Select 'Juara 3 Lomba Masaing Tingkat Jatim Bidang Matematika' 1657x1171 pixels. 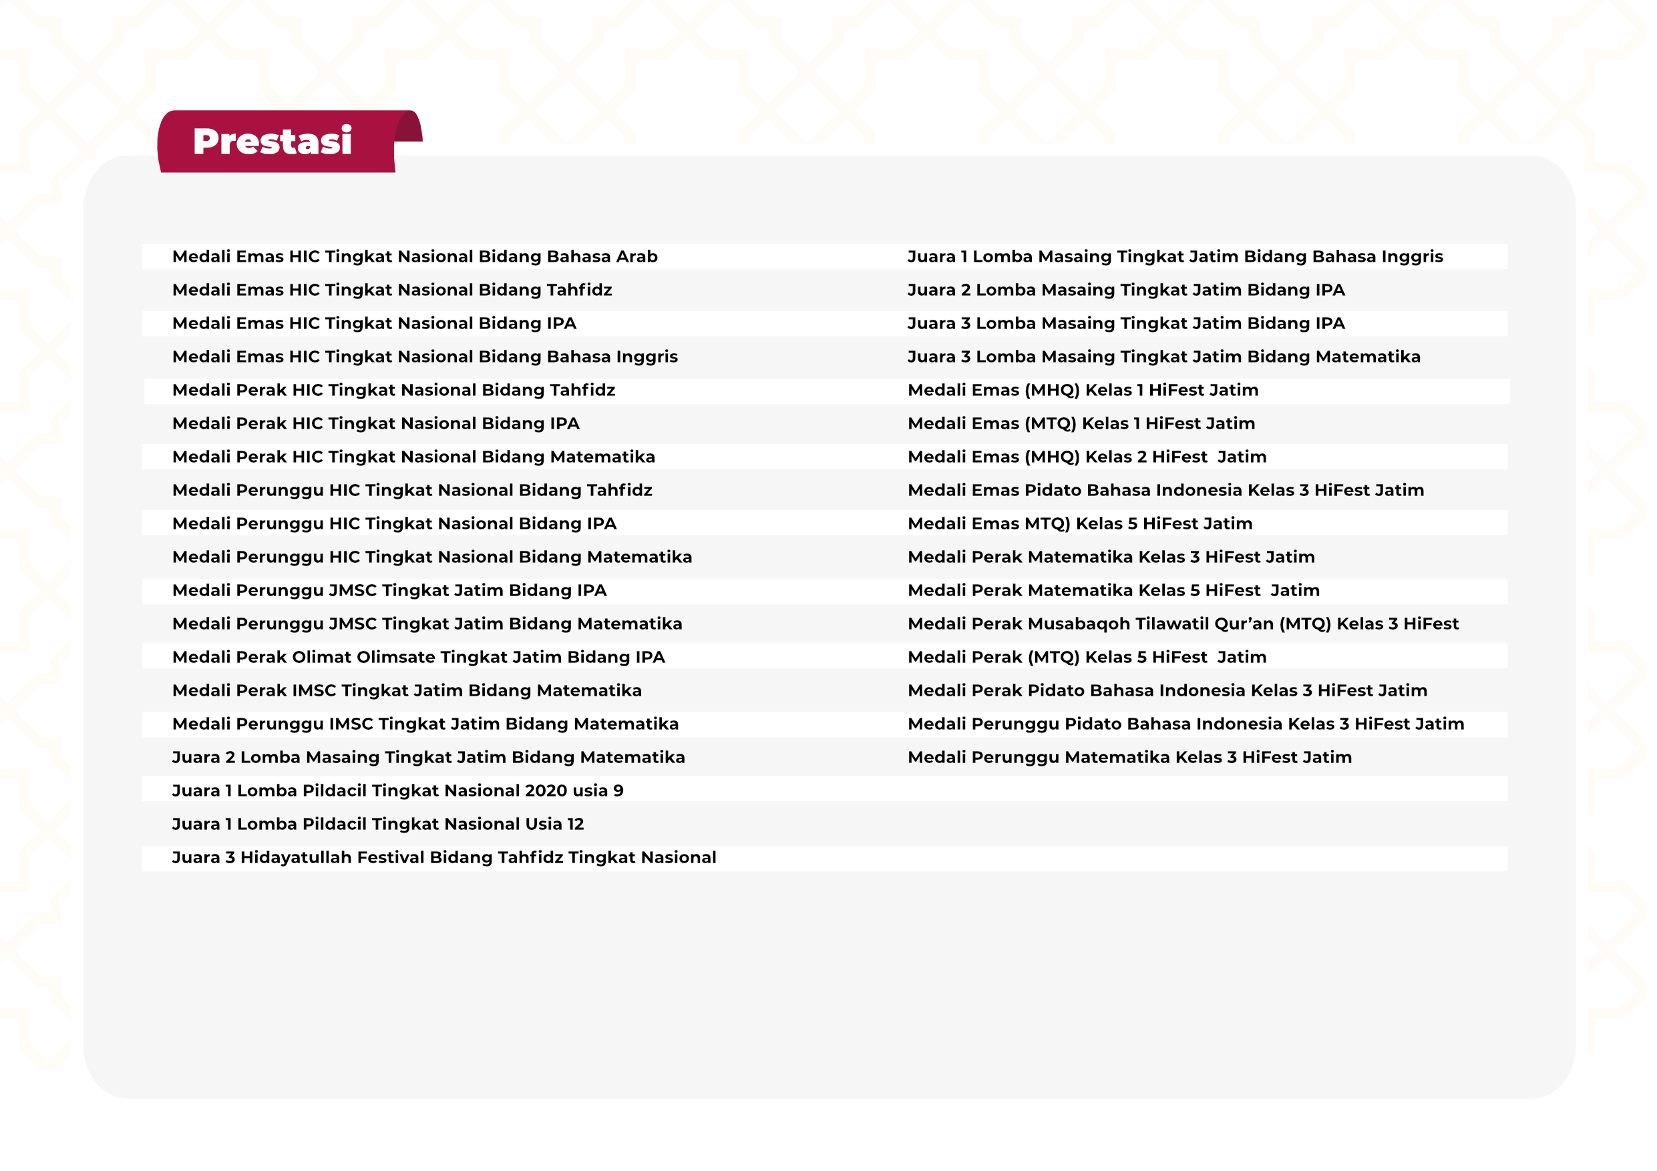1164,357
